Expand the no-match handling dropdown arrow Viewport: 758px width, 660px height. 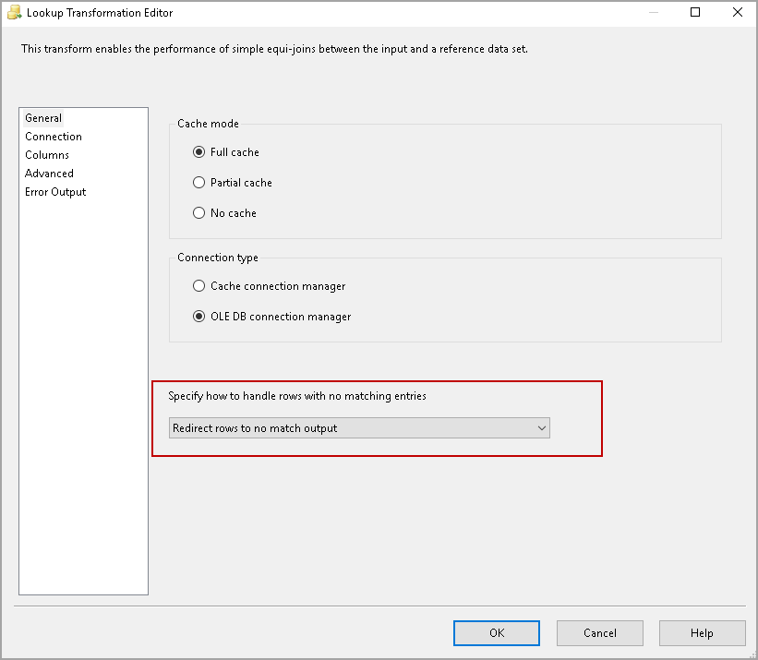[542, 428]
